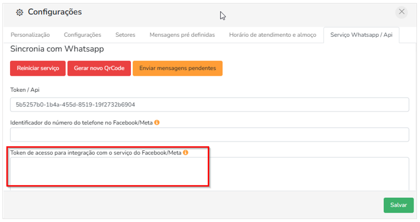
Task: Select Mensagens pré definidas tab
Action: coord(182,35)
